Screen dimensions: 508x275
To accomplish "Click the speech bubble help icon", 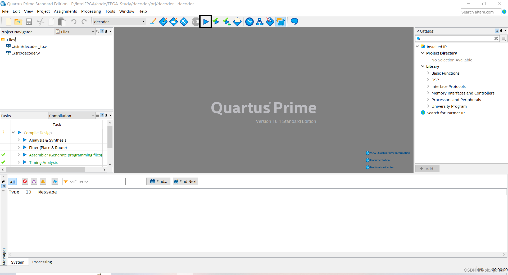I will point(294,21).
